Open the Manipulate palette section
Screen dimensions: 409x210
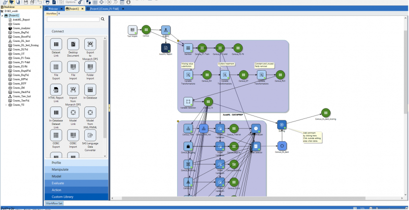(x=75, y=170)
